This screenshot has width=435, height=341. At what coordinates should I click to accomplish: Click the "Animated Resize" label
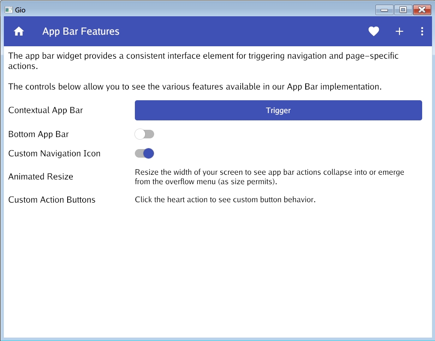coord(41,176)
